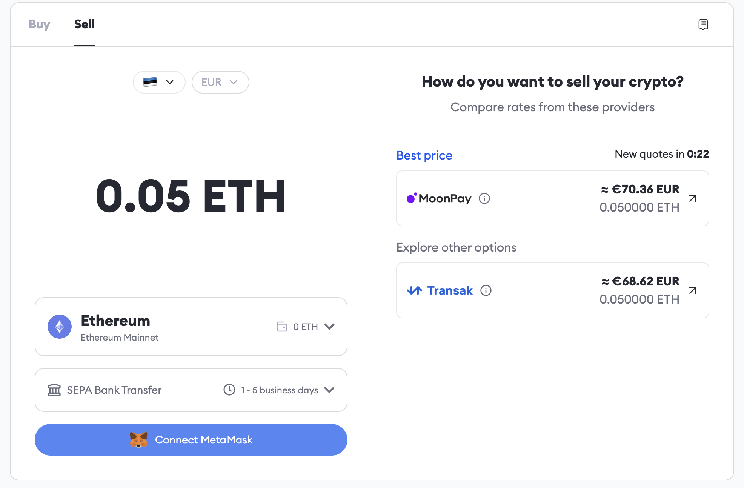Click the MoonPay info icon
The width and height of the screenshot is (744, 488).
pos(484,198)
